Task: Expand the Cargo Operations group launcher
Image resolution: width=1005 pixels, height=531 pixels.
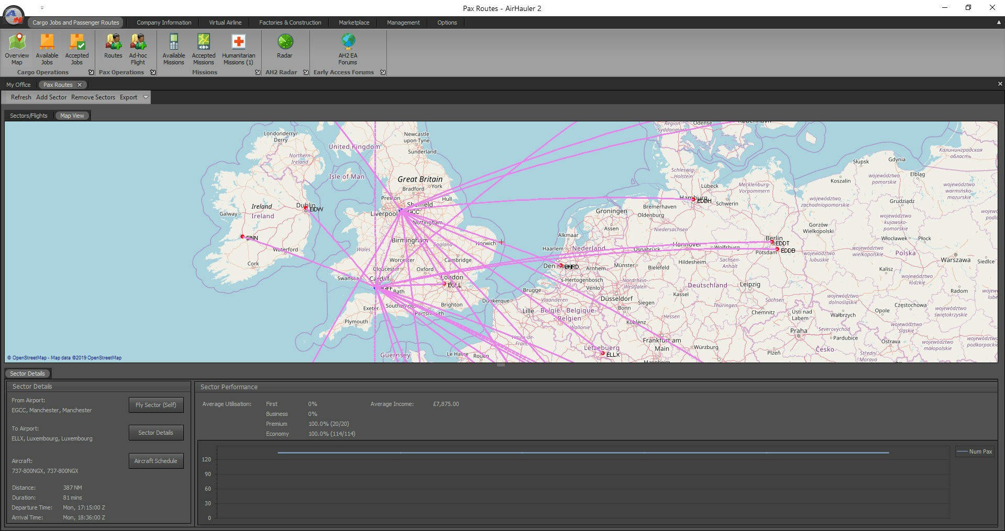Action: pos(91,72)
